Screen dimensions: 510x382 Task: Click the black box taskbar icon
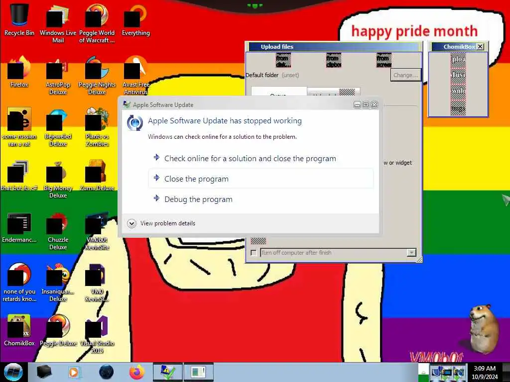(44, 372)
